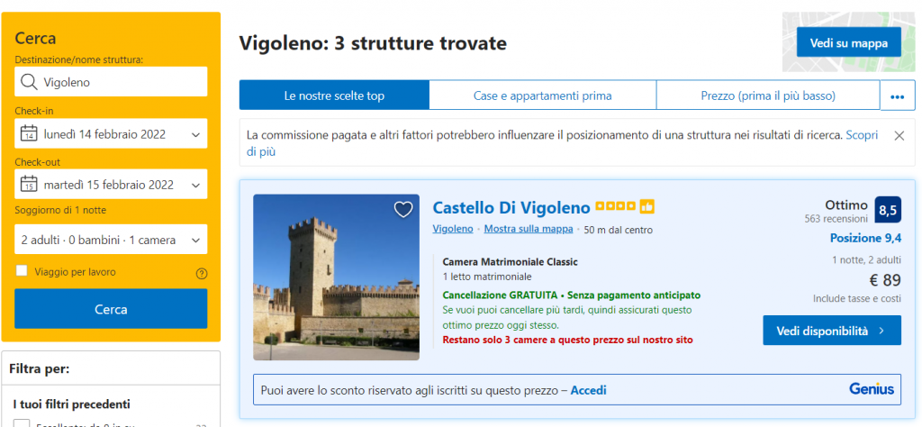The image size is (922, 427).
Task: Open the three-dots more sorting options
Action: [x=897, y=95]
